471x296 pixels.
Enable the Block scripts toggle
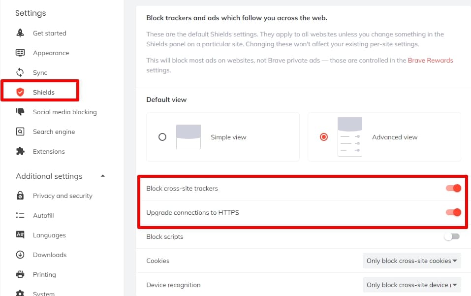click(452, 236)
